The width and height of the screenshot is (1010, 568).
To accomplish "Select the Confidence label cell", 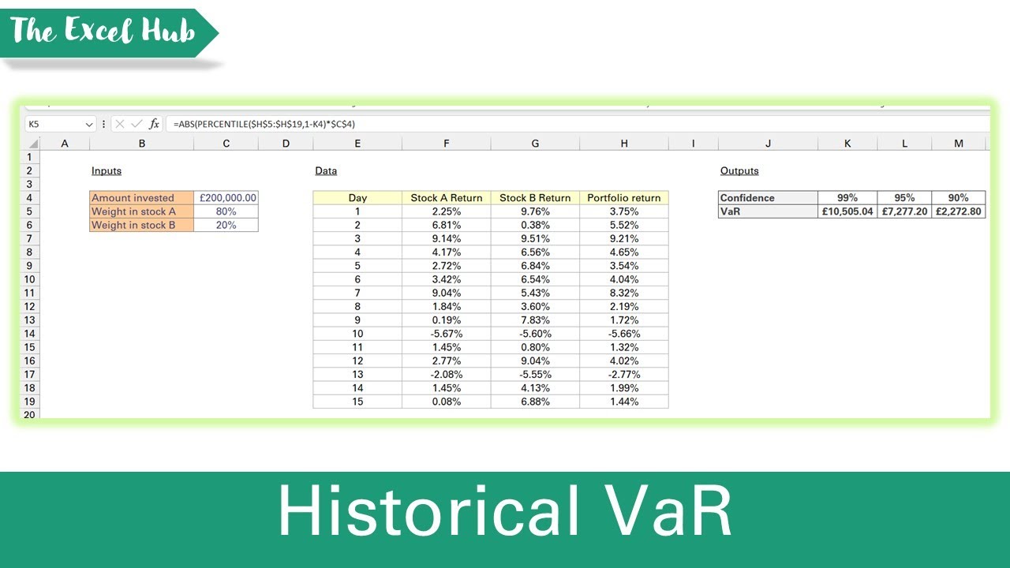I will point(768,198).
